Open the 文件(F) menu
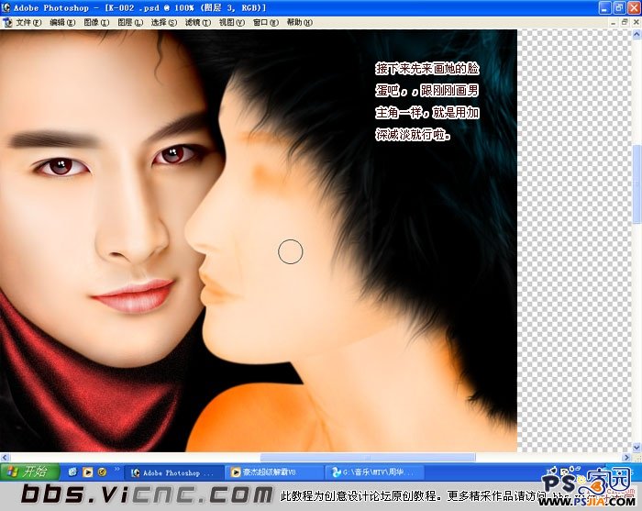Screen dimensions: 642x511 click(x=28, y=23)
